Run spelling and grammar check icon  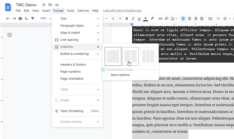click(x=26, y=18)
